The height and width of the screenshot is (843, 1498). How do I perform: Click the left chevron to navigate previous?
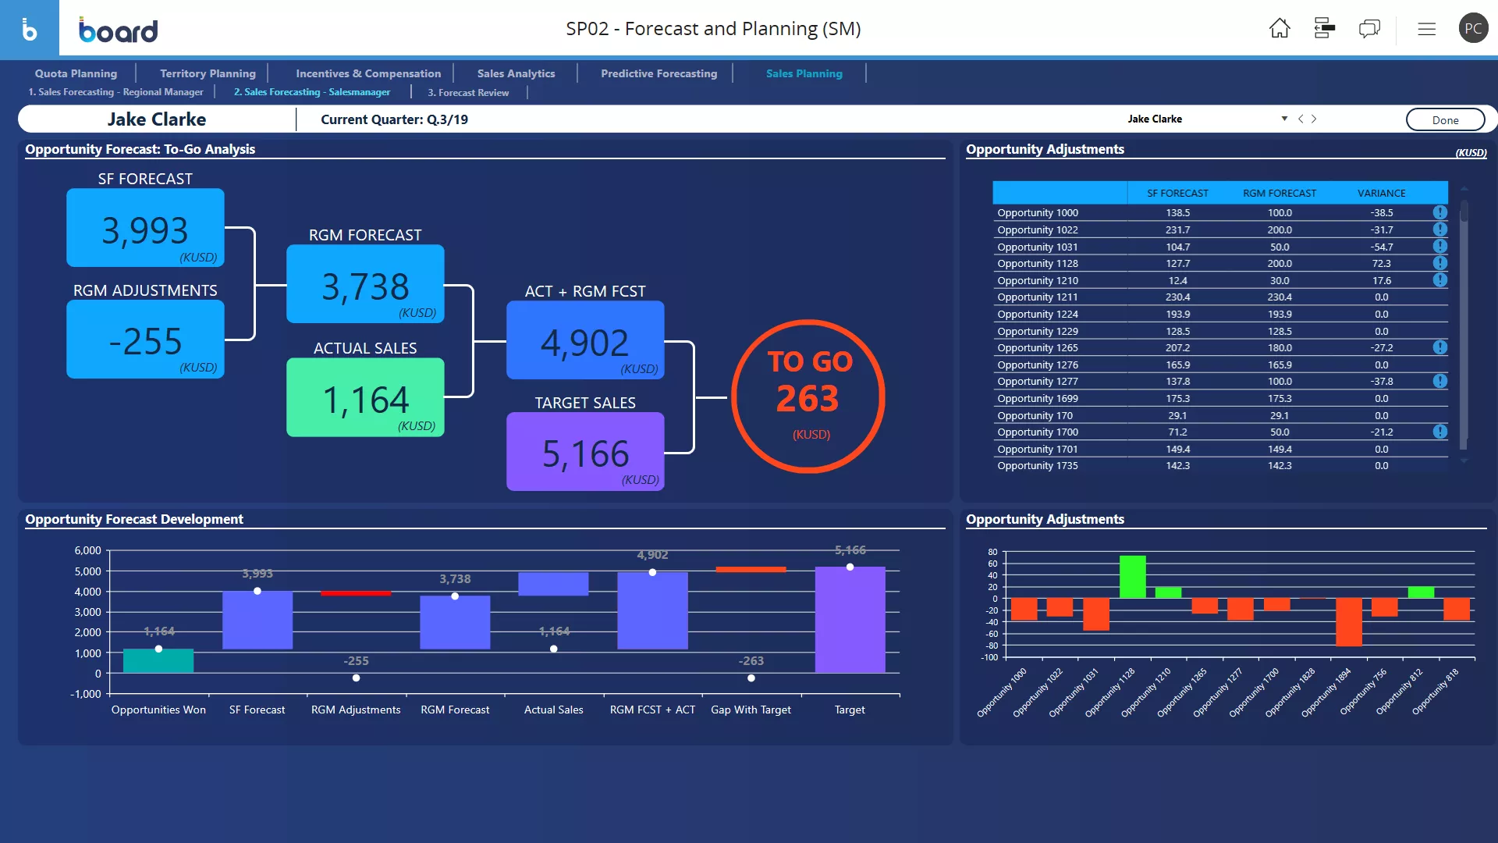[1301, 119]
